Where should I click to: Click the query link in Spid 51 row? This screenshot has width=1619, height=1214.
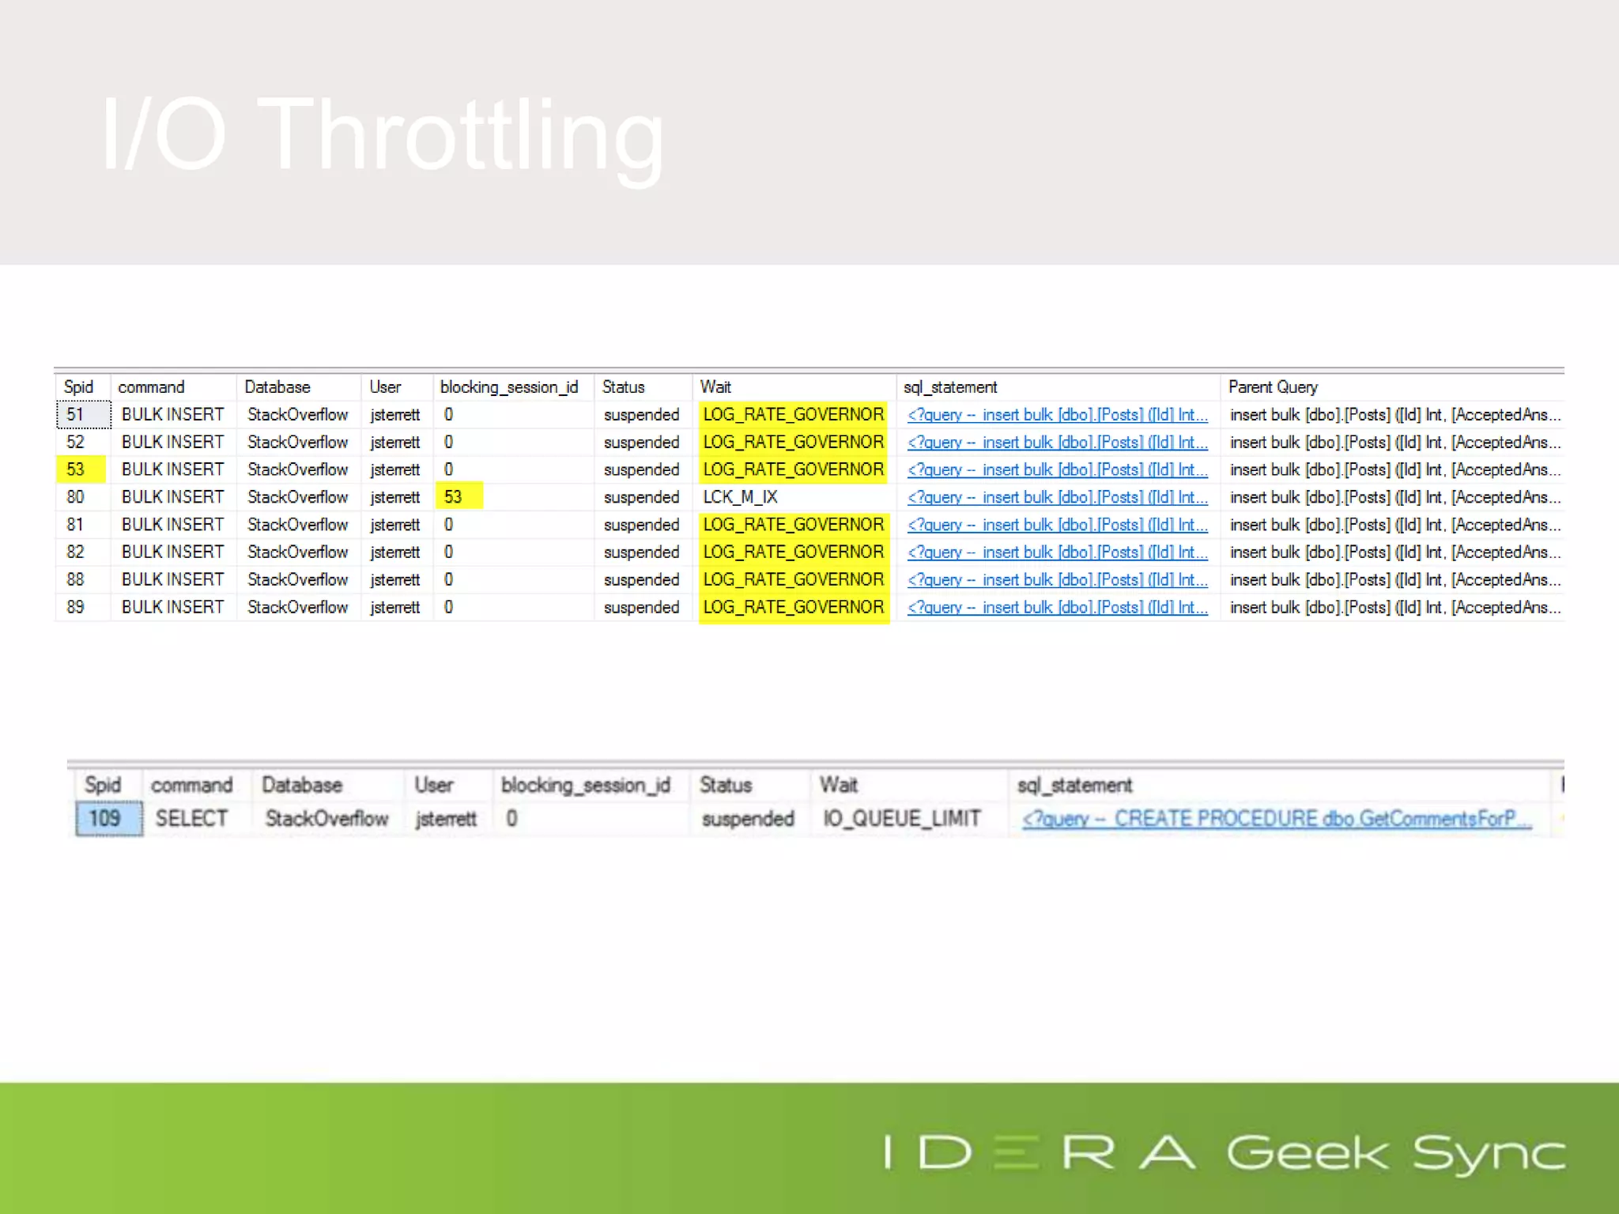(1057, 415)
